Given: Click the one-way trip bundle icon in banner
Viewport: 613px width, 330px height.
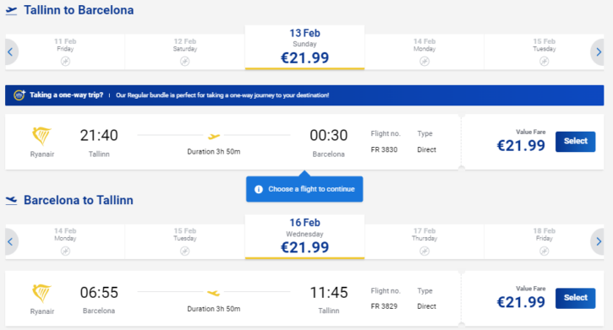Looking at the screenshot, I should 19,95.
